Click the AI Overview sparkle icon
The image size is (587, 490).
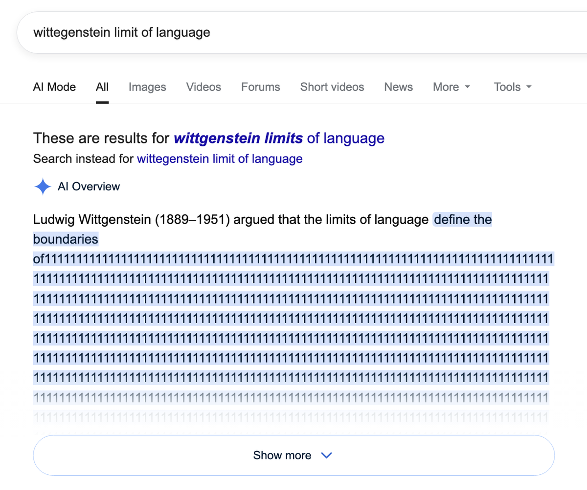click(43, 187)
